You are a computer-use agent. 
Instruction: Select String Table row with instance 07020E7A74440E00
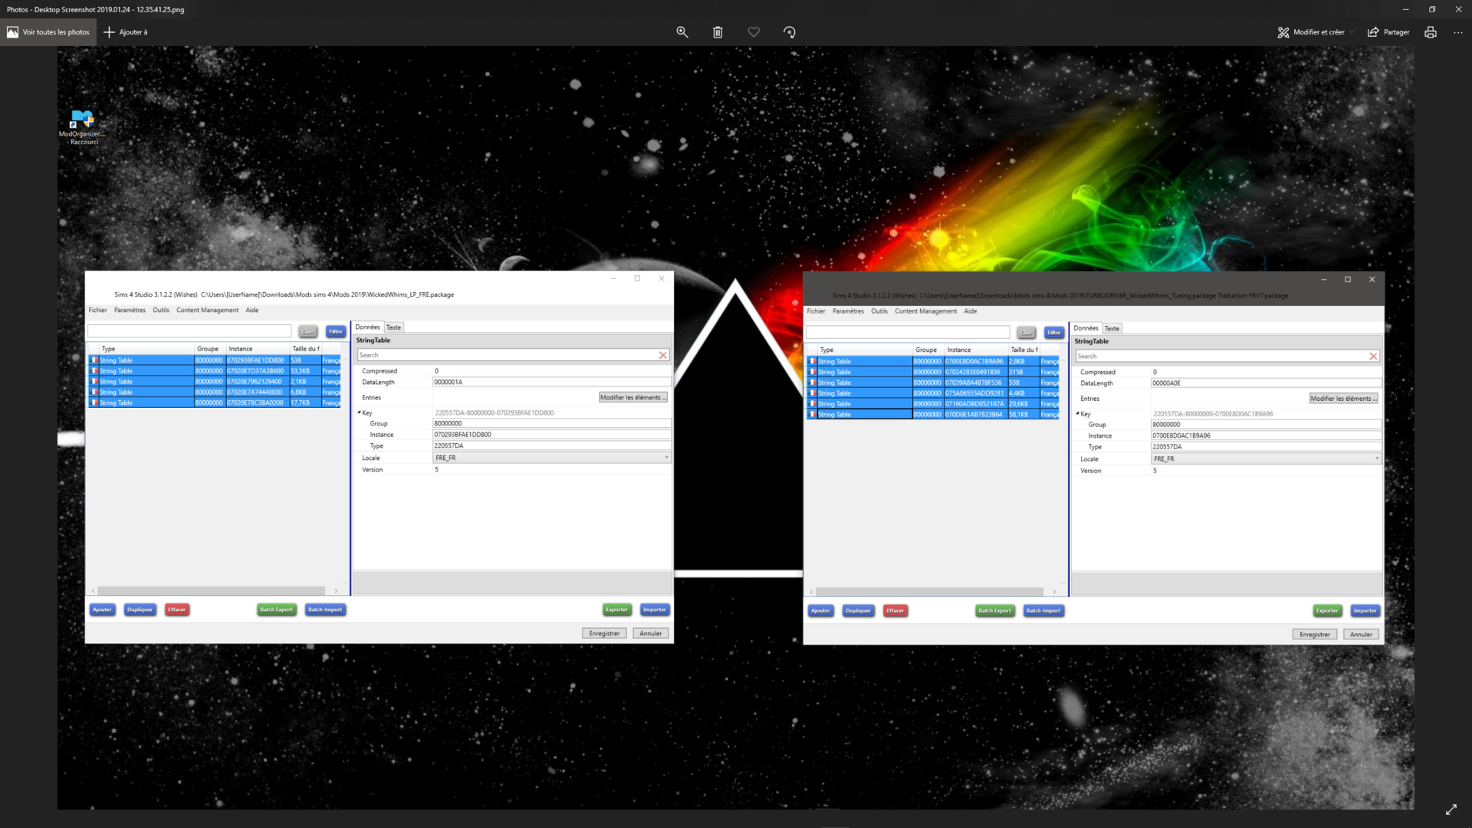point(215,393)
